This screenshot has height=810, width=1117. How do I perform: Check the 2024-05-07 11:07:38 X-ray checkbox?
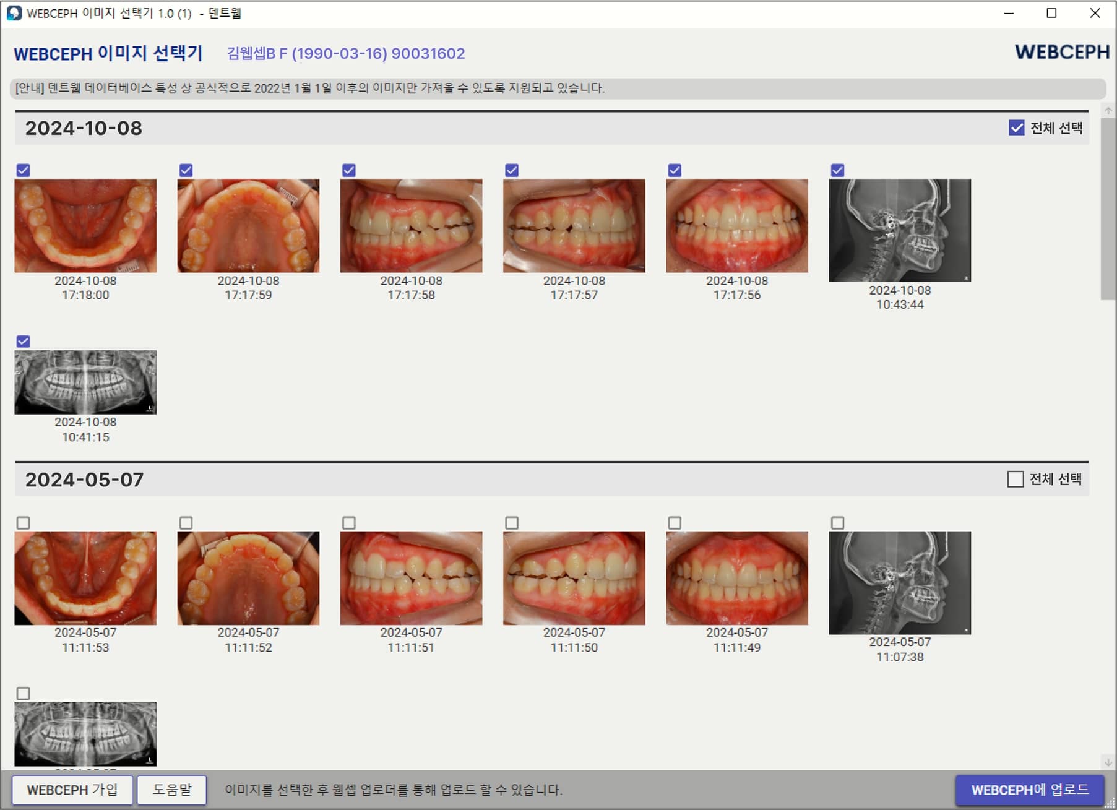click(x=837, y=523)
